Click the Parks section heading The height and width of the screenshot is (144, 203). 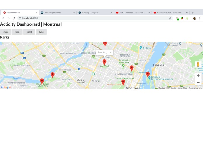pos(5,37)
